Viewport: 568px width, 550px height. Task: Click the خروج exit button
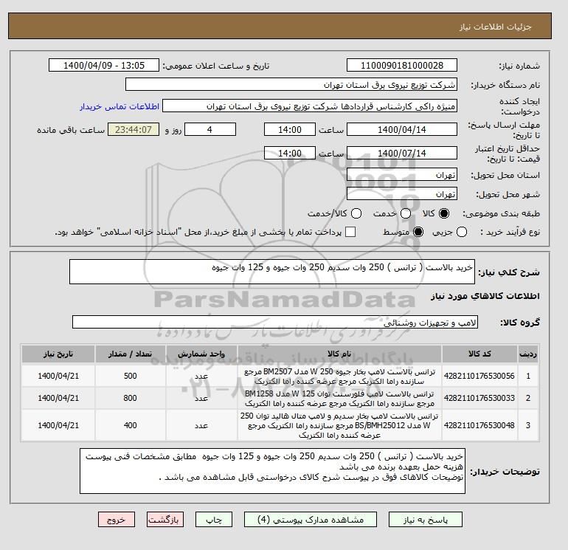click(117, 520)
